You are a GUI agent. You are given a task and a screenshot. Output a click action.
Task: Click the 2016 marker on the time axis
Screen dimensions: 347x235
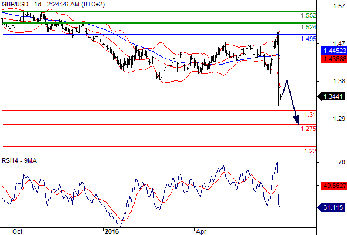coord(112,231)
